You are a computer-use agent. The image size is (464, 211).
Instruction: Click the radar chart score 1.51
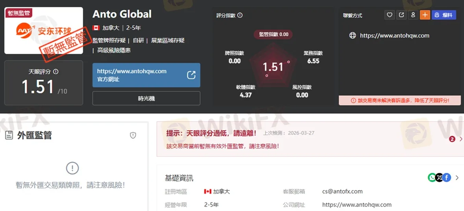click(x=273, y=67)
